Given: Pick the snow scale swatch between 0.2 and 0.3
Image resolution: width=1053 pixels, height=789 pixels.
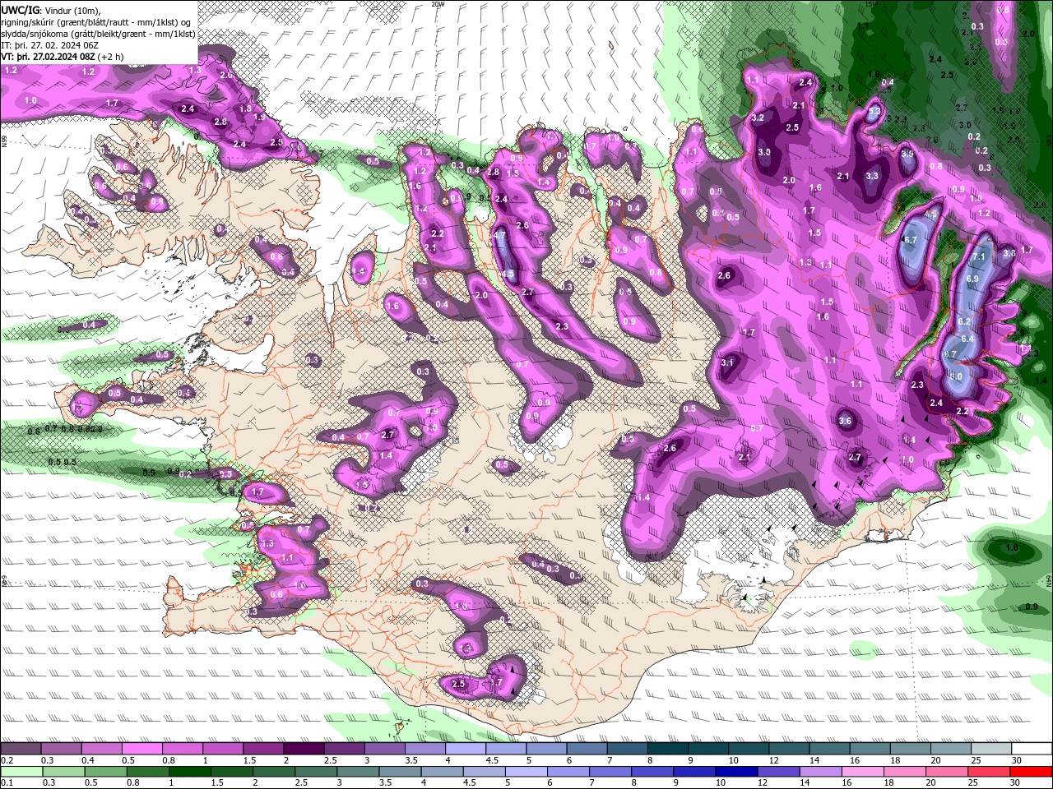Looking at the screenshot, I should pyautogui.click(x=21, y=749).
